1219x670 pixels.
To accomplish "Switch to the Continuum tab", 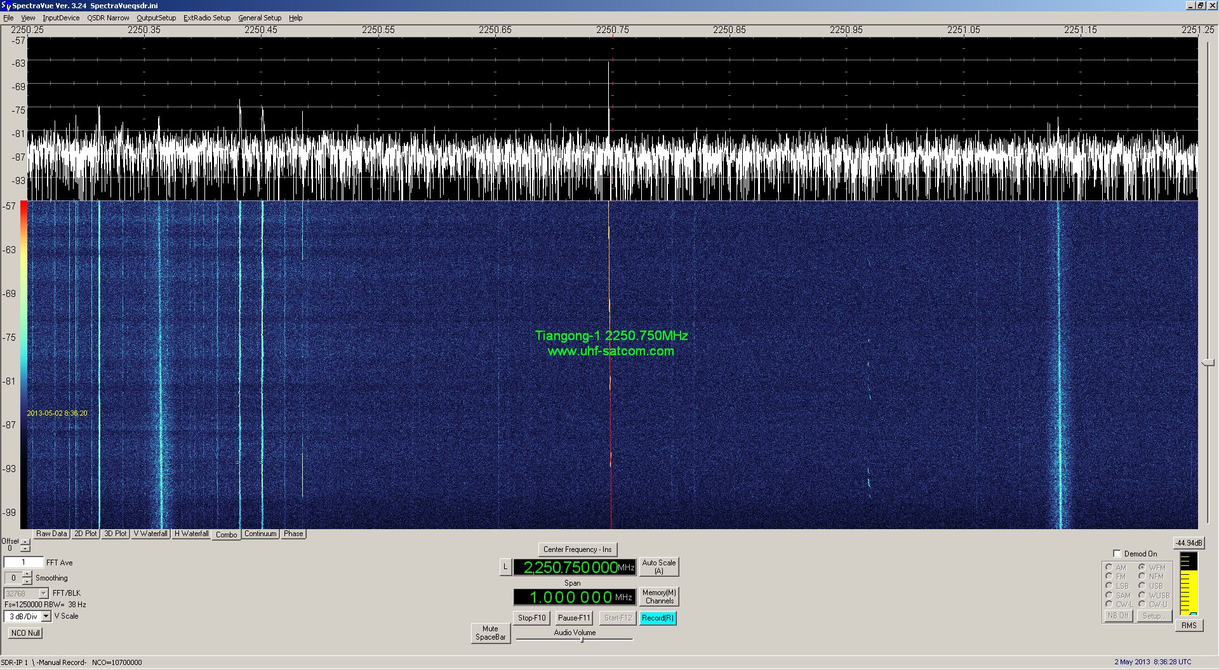I will pos(260,534).
